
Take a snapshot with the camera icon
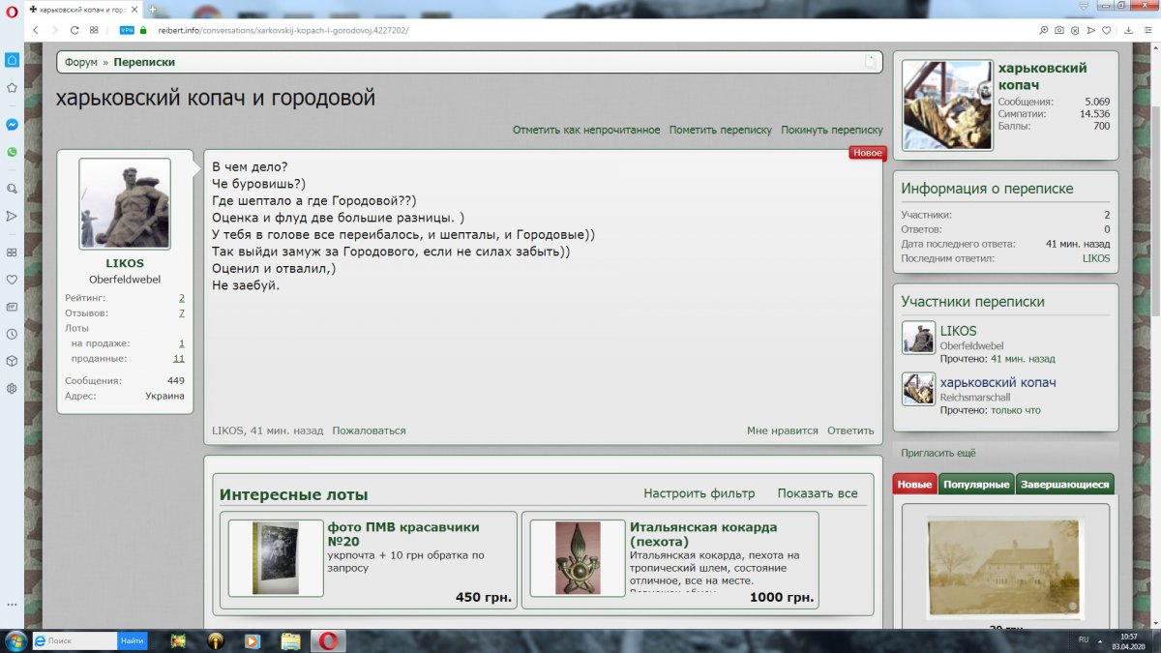point(1059,30)
